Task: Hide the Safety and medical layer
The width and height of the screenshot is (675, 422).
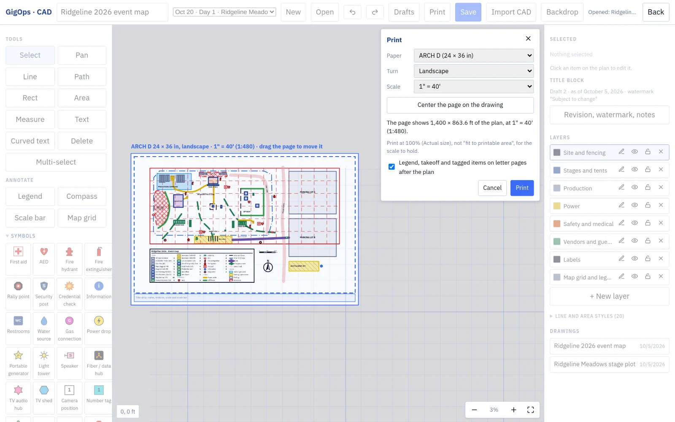Action: [x=634, y=223]
